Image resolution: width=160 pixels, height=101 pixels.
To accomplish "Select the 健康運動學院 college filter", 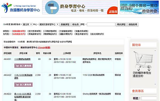I will click(19, 31).
